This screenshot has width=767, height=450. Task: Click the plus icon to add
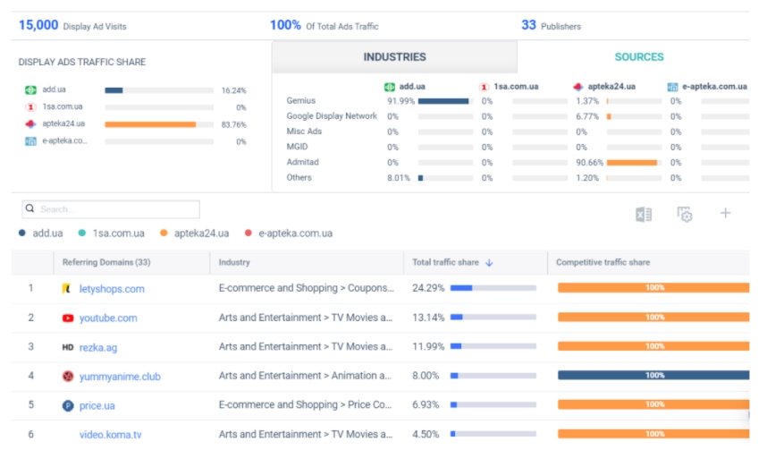tap(726, 213)
